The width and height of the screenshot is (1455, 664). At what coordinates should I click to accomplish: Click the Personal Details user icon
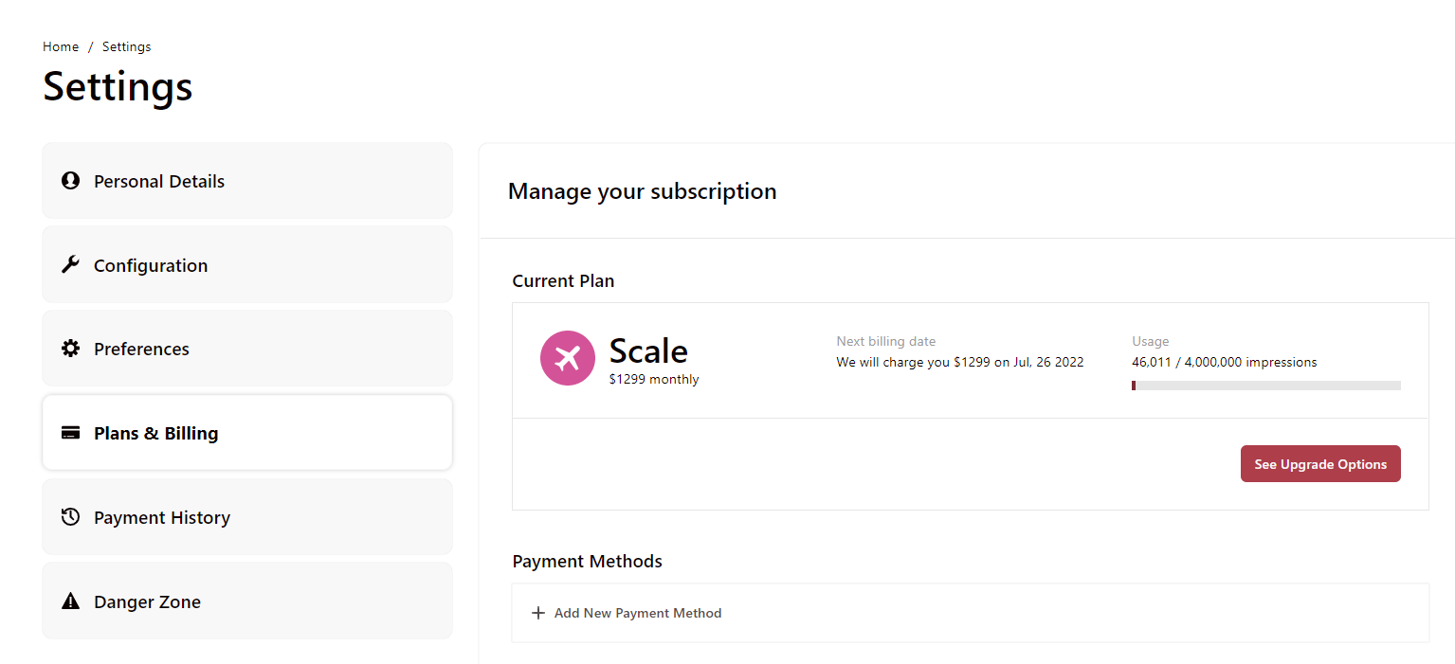pyautogui.click(x=70, y=180)
